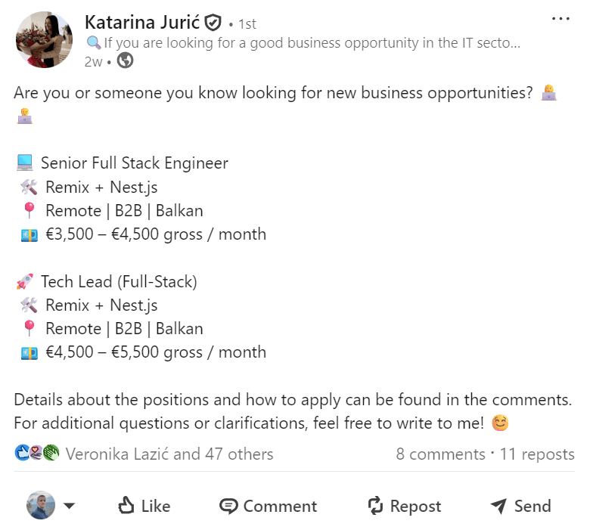Click the reaction emoji icons cluster

click(36, 454)
